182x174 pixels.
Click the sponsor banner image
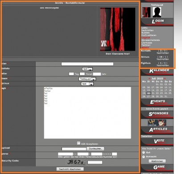tap(157, 123)
